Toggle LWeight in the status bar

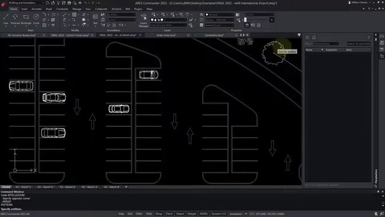[192, 214]
